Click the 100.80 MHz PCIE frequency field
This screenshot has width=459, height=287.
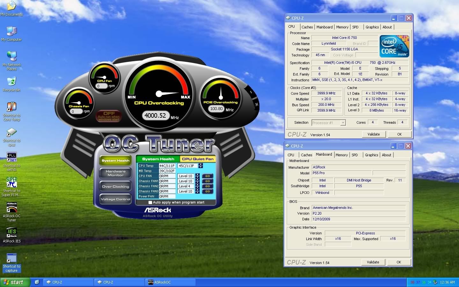(x=217, y=109)
